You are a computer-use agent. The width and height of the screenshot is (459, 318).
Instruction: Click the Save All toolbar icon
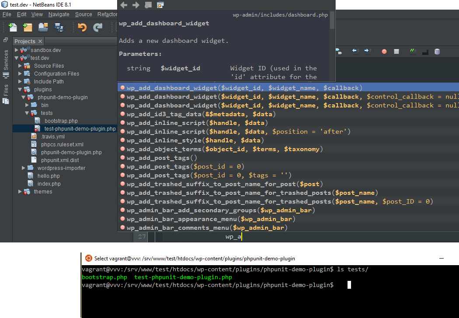click(x=59, y=27)
